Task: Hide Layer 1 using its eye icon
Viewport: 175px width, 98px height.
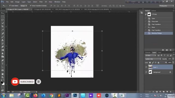Action: point(146,67)
